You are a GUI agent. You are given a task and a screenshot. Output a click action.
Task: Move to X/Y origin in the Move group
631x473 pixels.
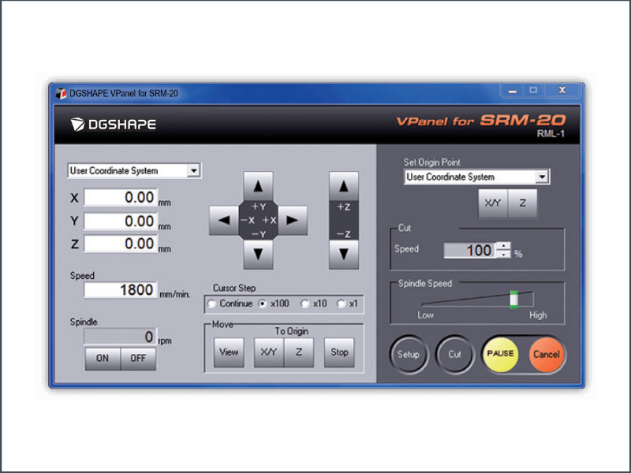tap(268, 352)
